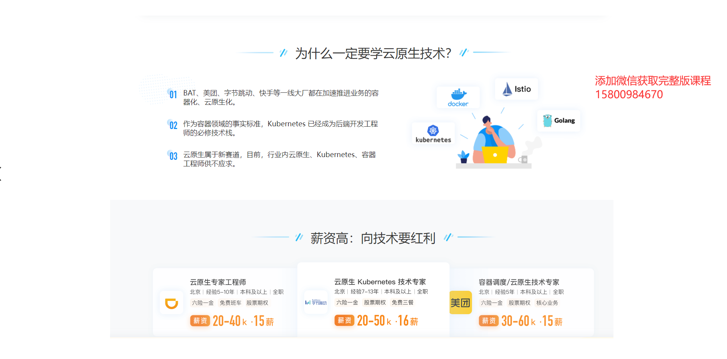This screenshot has width=727, height=359.
Task: Click the Istio sailboat logo
Action: [507, 89]
